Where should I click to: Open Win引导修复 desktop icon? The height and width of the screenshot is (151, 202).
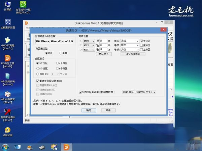(8, 97)
